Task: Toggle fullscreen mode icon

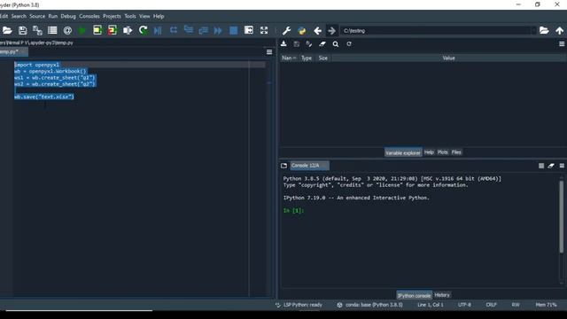Action: point(264,30)
